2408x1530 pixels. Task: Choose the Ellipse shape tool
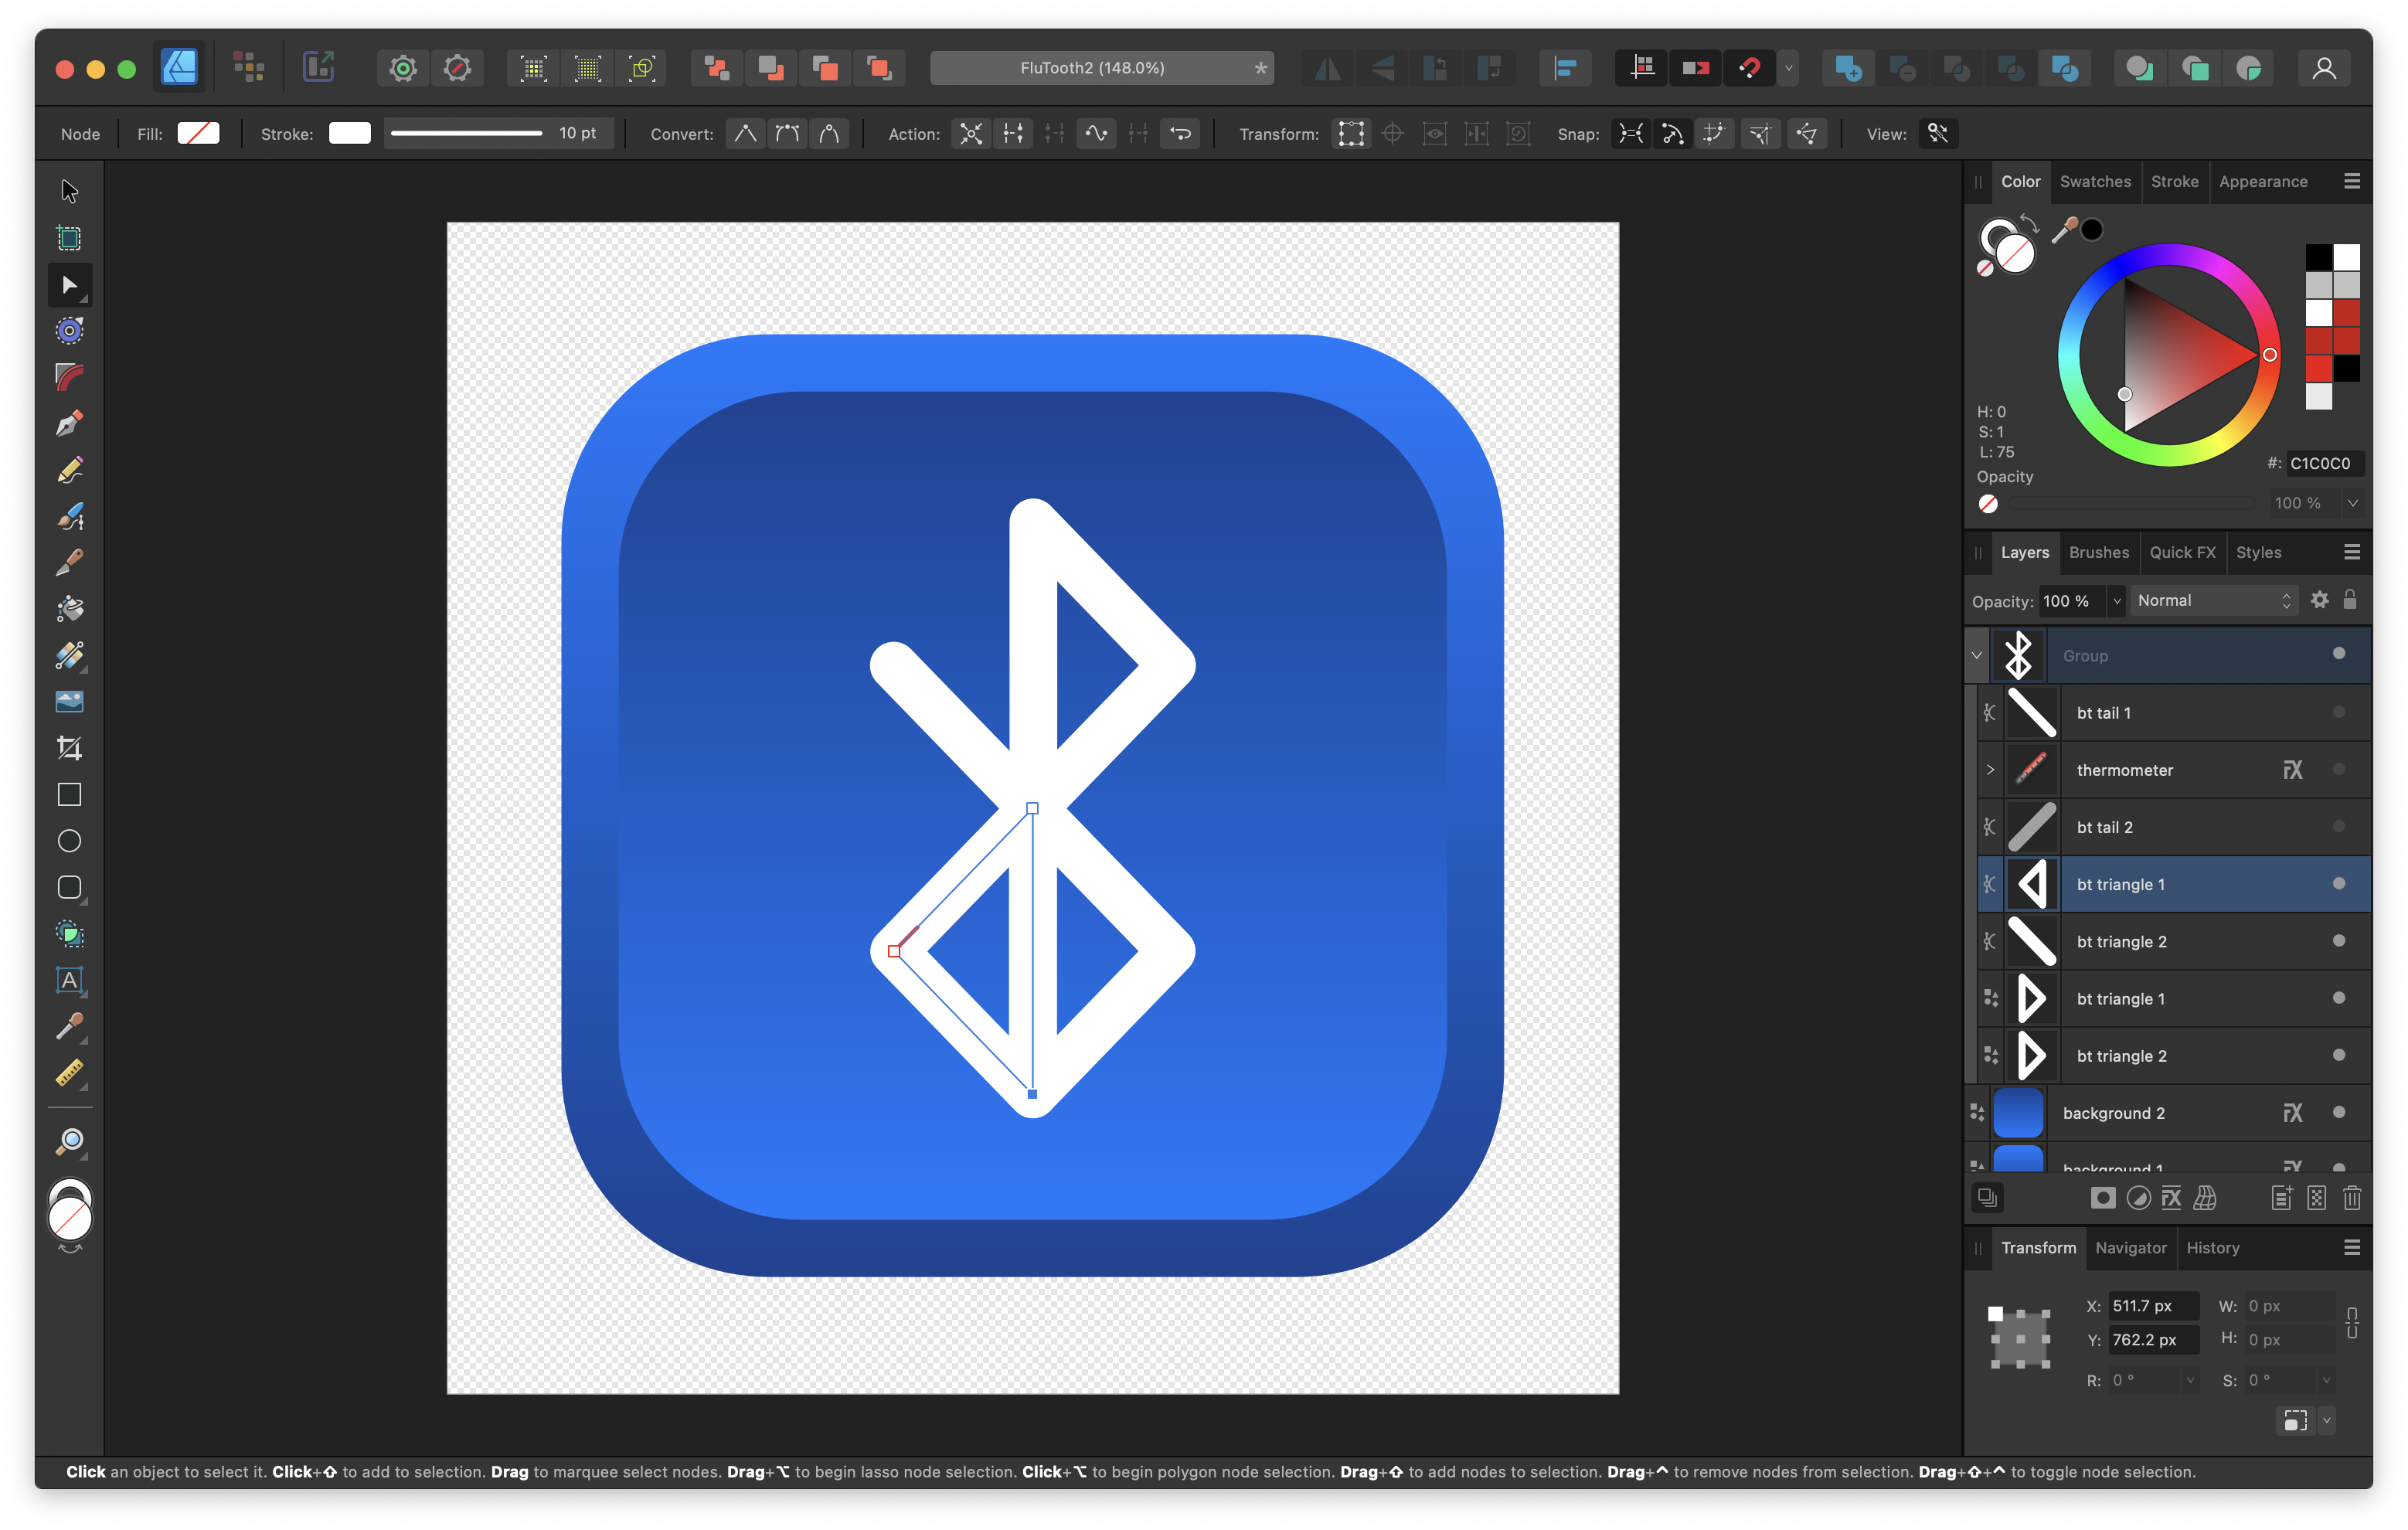(x=69, y=841)
